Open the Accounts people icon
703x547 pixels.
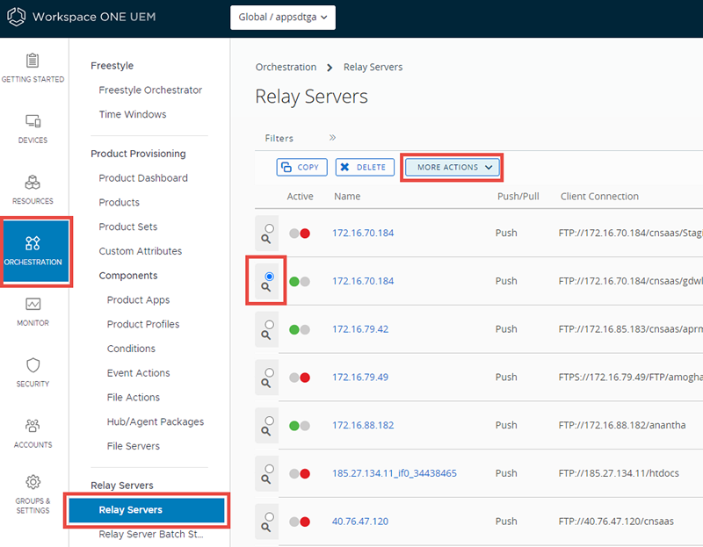click(x=33, y=426)
